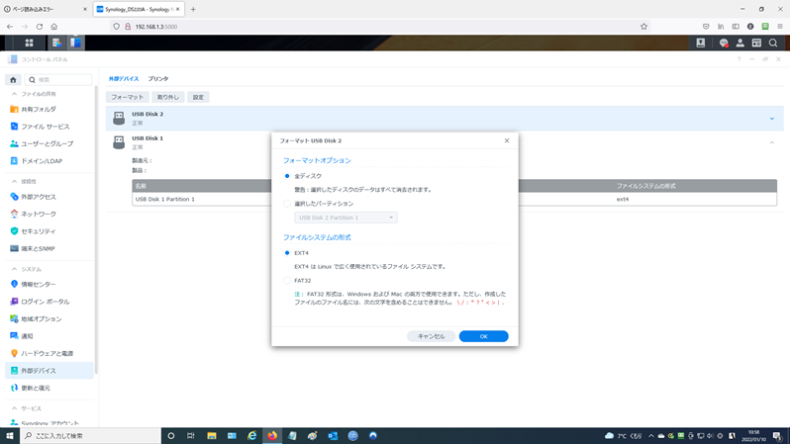Open Edge from the Windows taskbar
This screenshot has height=444, width=790.
pos(251,435)
